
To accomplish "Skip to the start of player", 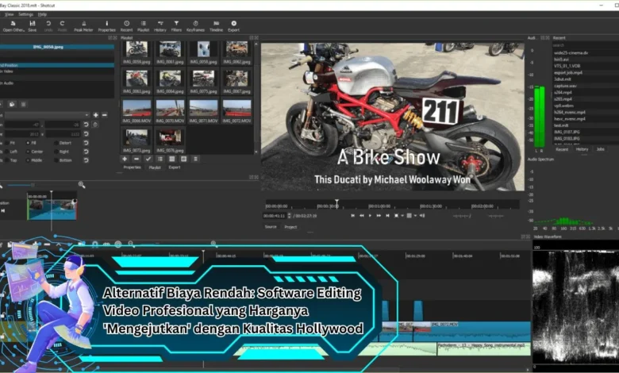I will (352, 216).
